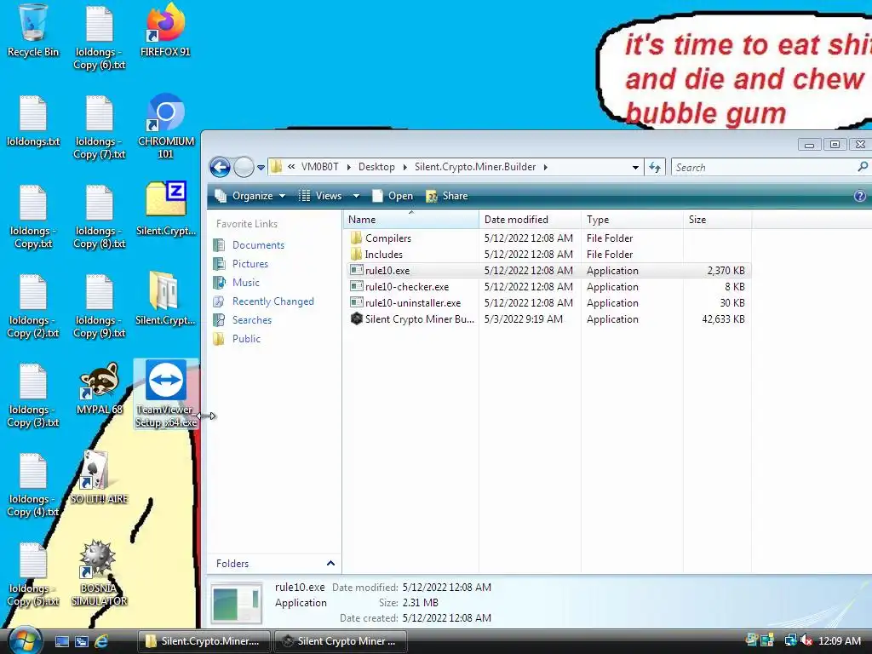Image resolution: width=872 pixels, height=654 pixels.
Task: Select the MYPAL 68 raccoon shortcut
Action: point(100,388)
